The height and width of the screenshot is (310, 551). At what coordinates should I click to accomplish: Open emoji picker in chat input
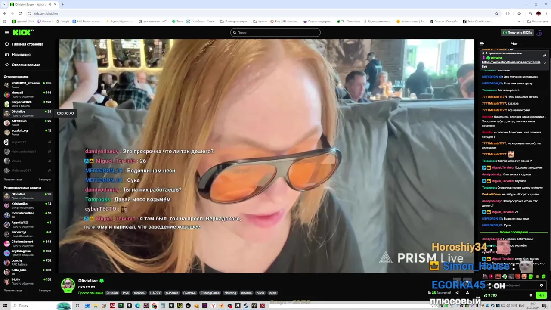coord(542,285)
